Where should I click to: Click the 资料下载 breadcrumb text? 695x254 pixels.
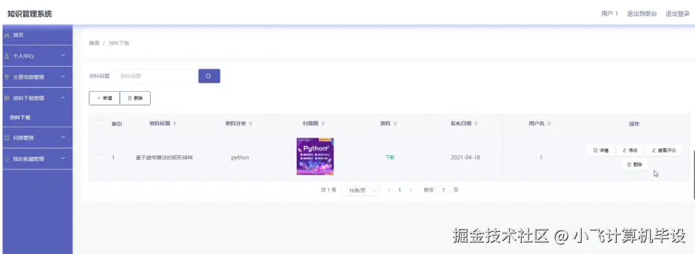(x=119, y=43)
